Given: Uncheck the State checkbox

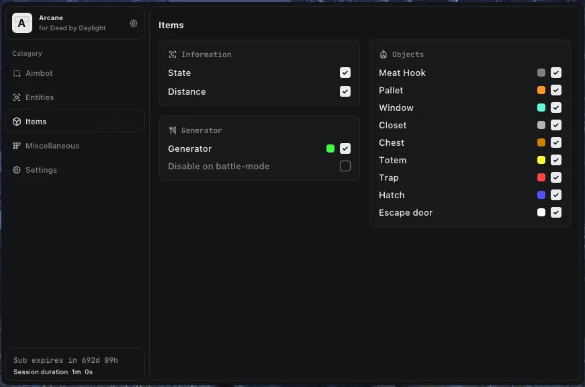Looking at the screenshot, I should [345, 73].
